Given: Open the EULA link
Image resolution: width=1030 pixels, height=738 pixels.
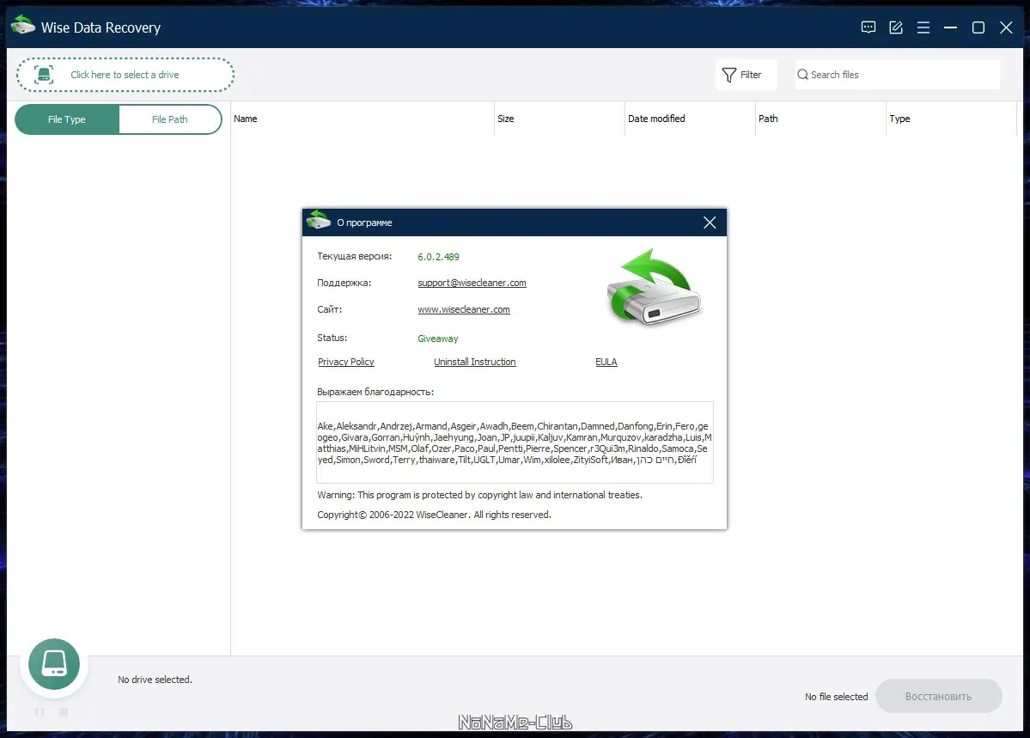Looking at the screenshot, I should point(606,362).
